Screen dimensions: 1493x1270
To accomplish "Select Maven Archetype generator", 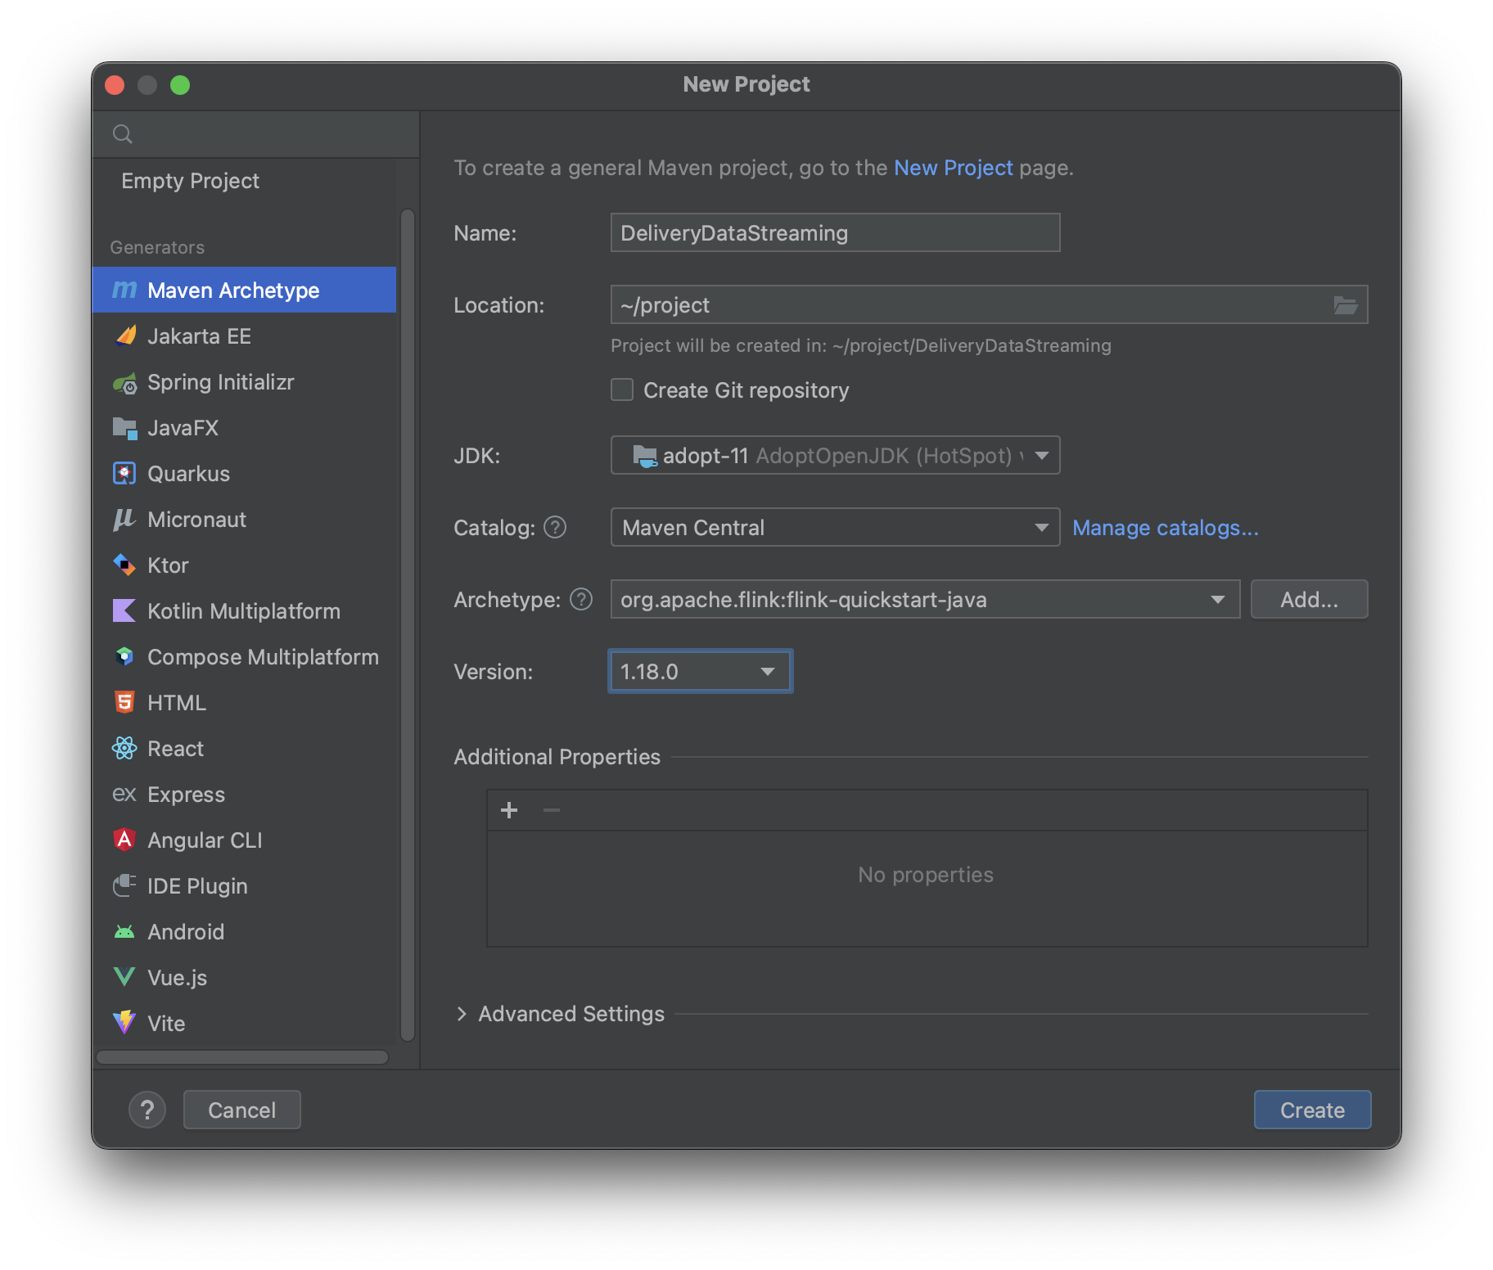I will click(x=244, y=290).
